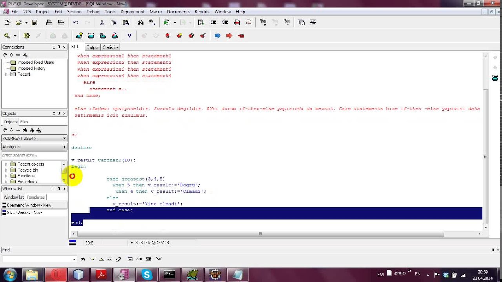Expand the Recent connections folder
The image size is (502, 282).
click(x=6, y=74)
